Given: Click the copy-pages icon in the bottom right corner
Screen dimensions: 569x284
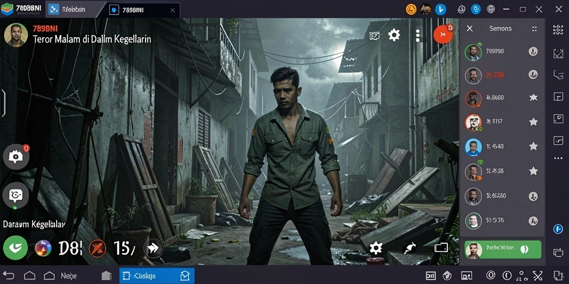Looking at the screenshot, I should pyautogui.click(x=558, y=276).
